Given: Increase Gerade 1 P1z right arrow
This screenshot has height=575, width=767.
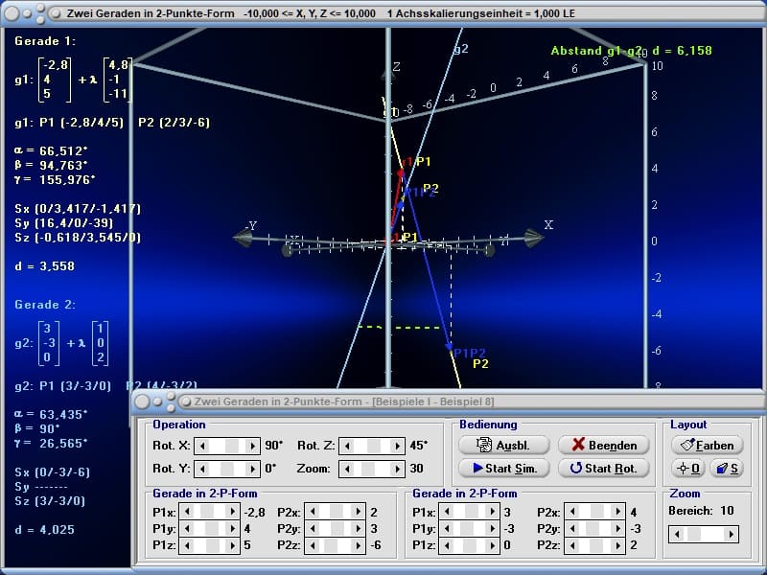Looking at the screenshot, I should 232,545.
